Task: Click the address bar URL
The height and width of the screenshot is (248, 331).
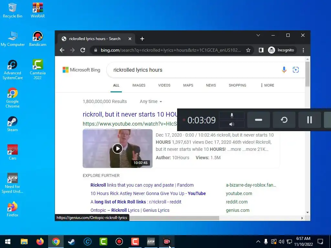Action: tap(171, 50)
